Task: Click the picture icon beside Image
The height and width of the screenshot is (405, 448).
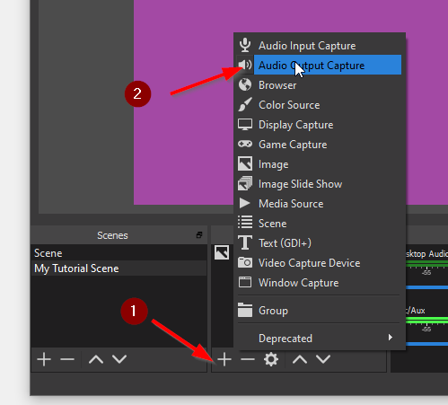Action: (245, 163)
